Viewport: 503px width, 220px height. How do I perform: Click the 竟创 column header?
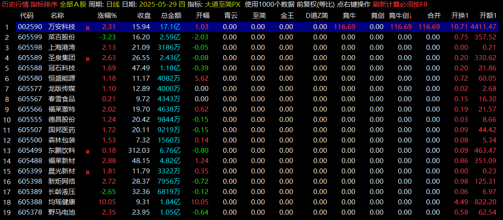click(x=377, y=15)
